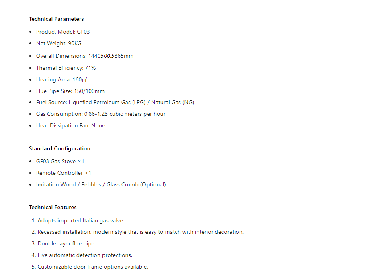Click the Customizable door frame options item

(x=93, y=267)
